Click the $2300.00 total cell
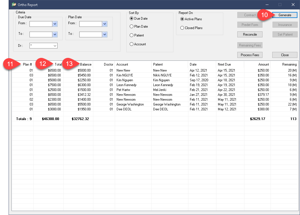Image resolution: width=300 pixels, height=215 pixels. (54, 99)
